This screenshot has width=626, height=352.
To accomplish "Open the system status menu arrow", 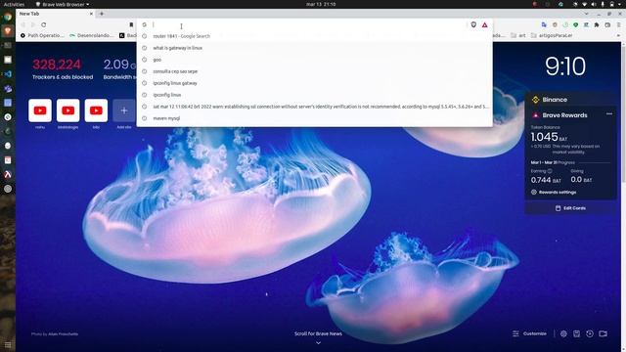I will point(620,4).
